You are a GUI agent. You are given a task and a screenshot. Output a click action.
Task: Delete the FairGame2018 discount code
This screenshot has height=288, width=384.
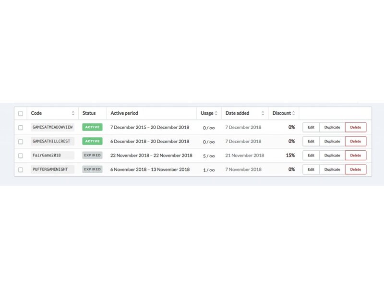pyautogui.click(x=355, y=155)
